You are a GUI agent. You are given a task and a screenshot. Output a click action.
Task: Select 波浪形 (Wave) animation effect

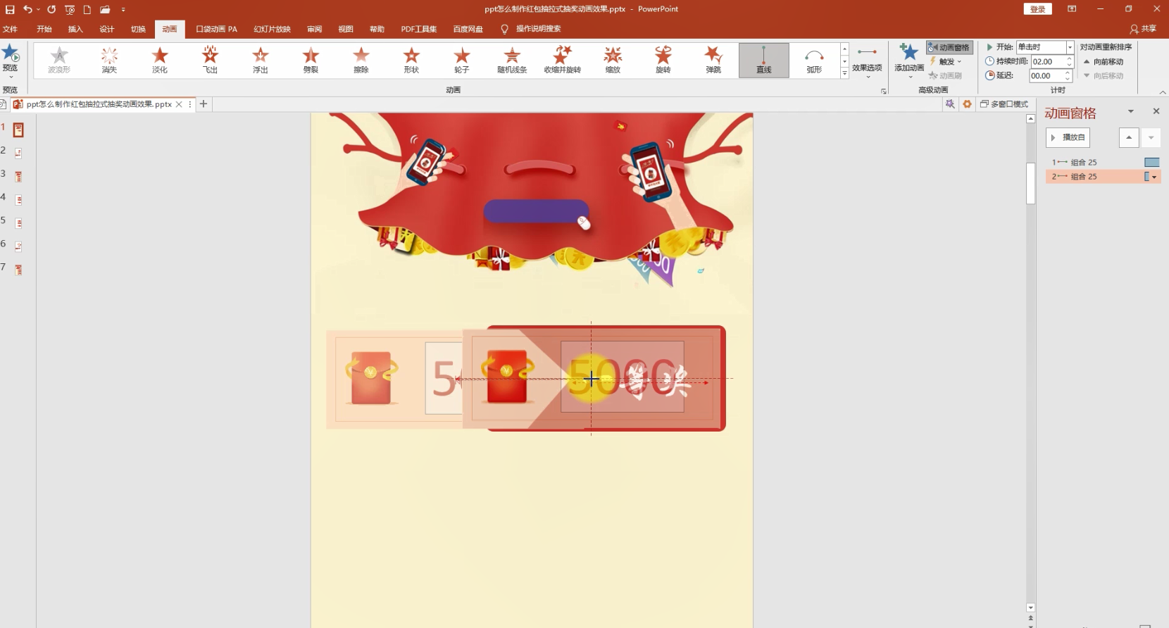59,60
